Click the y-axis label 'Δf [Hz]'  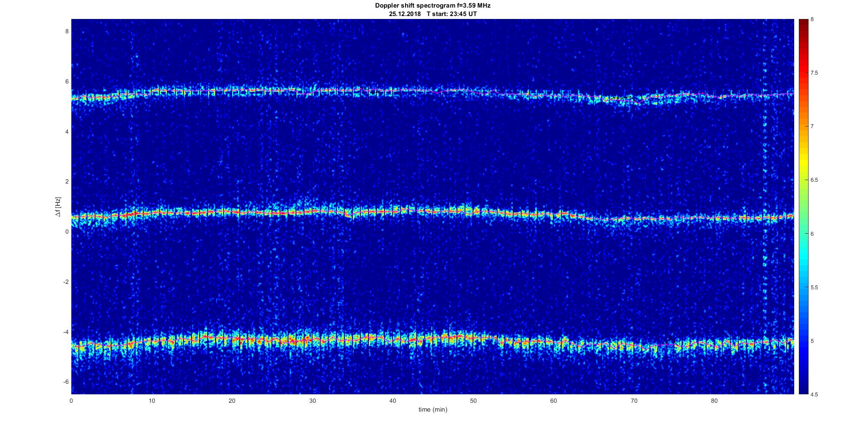pos(58,207)
